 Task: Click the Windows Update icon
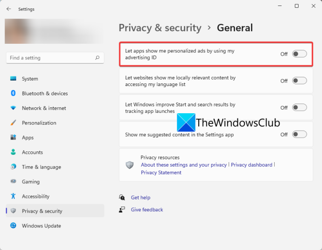click(13, 226)
